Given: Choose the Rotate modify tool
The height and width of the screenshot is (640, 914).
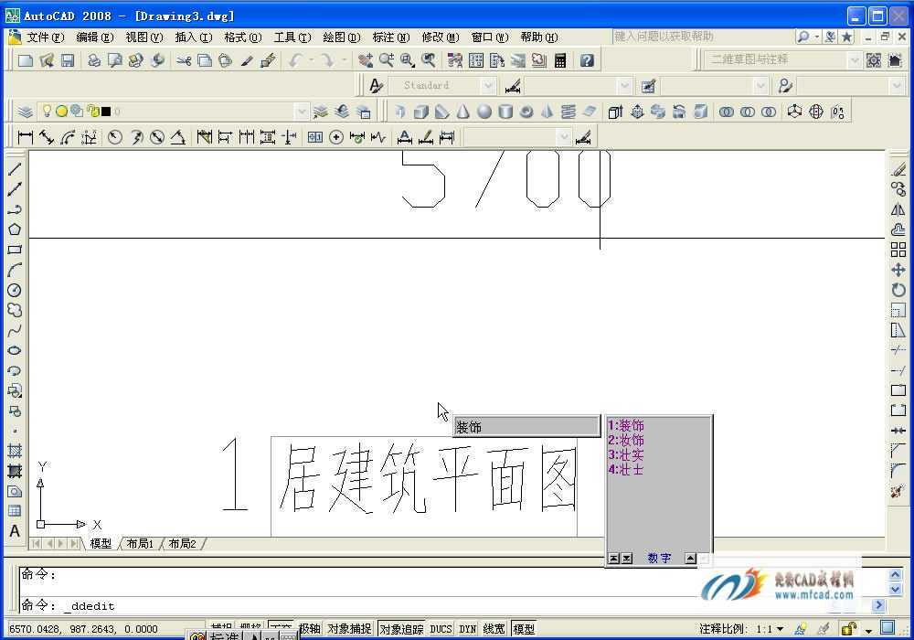Looking at the screenshot, I should point(898,290).
